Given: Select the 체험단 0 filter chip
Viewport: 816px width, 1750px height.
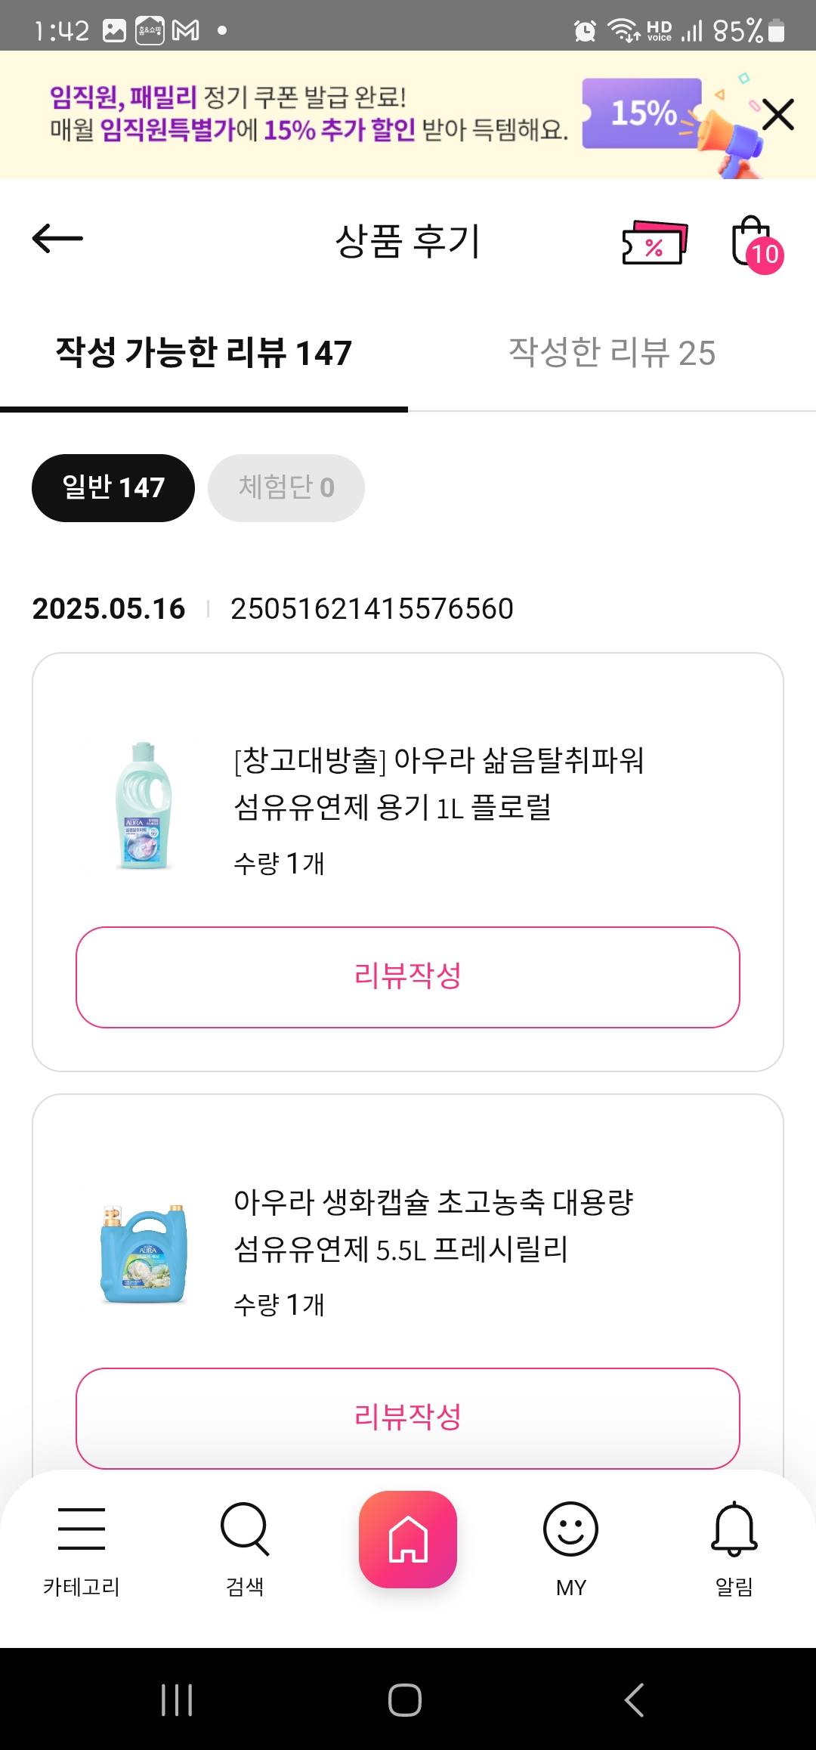Looking at the screenshot, I should (x=286, y=488).
